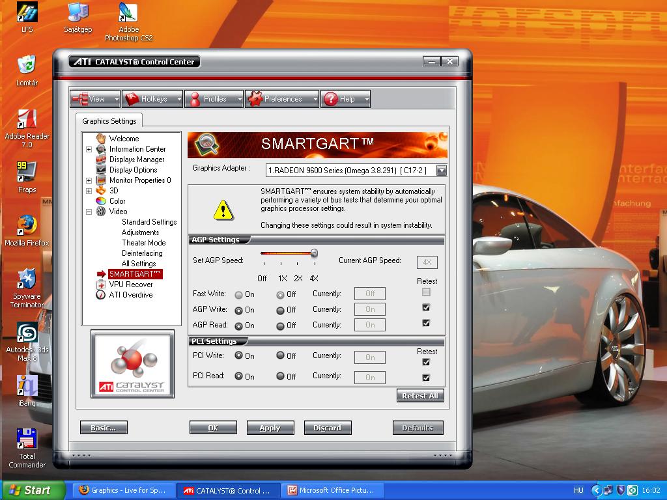
Task: Select AGP Write Off radio
Action: (280, 311)
